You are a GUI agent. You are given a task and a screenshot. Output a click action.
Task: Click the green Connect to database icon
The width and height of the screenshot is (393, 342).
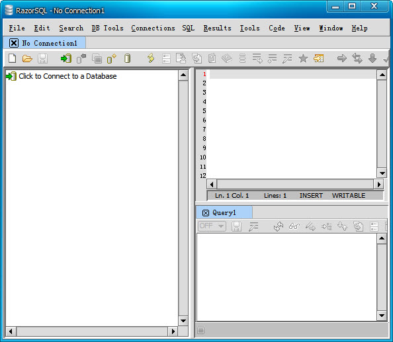point(66,59)
